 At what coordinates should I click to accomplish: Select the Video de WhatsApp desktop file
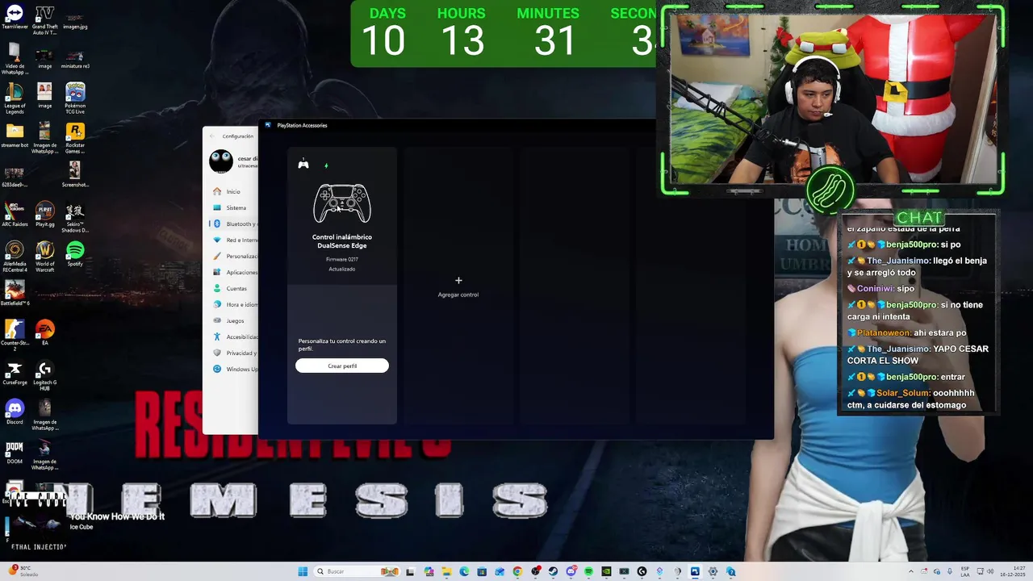point(15,59)
